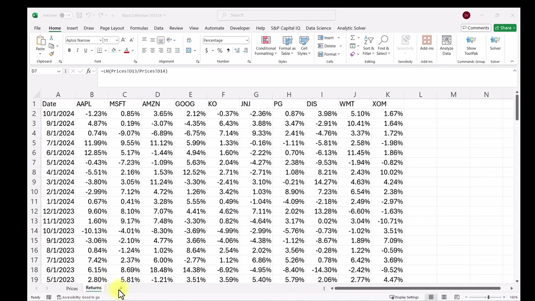Expand the Cell Styles gallery
The height and width of the screenshot is (301, 535).
[304, 46]
